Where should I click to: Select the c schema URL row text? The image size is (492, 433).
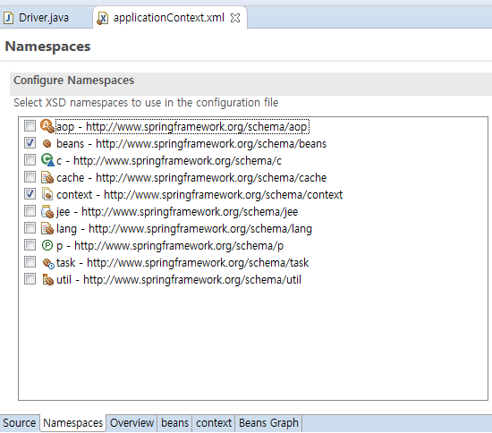(x=169, y=161)
